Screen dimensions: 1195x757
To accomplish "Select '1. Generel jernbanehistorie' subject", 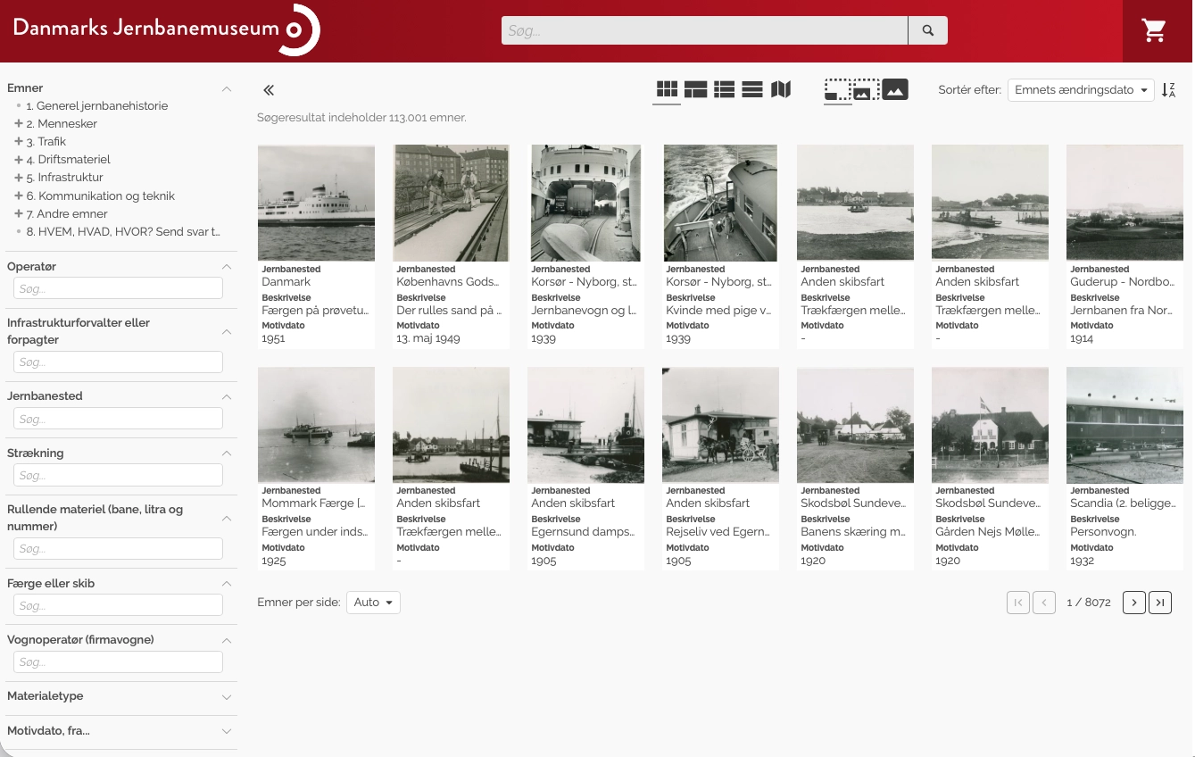I will tap(97, 105).
